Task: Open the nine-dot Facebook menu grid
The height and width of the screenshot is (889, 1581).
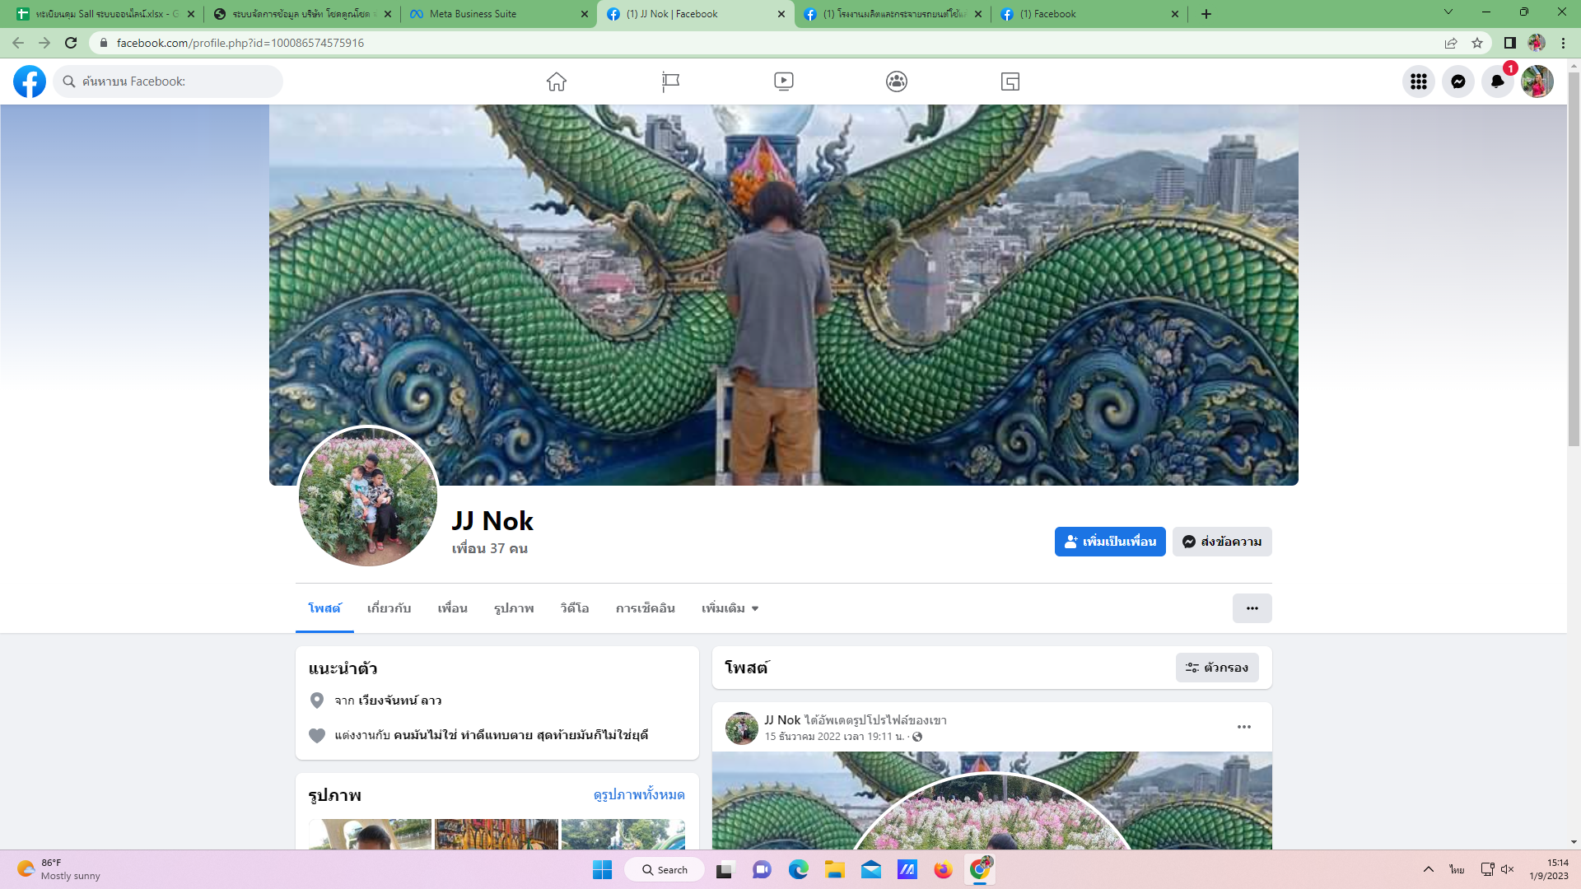Action: [1419, 81]
